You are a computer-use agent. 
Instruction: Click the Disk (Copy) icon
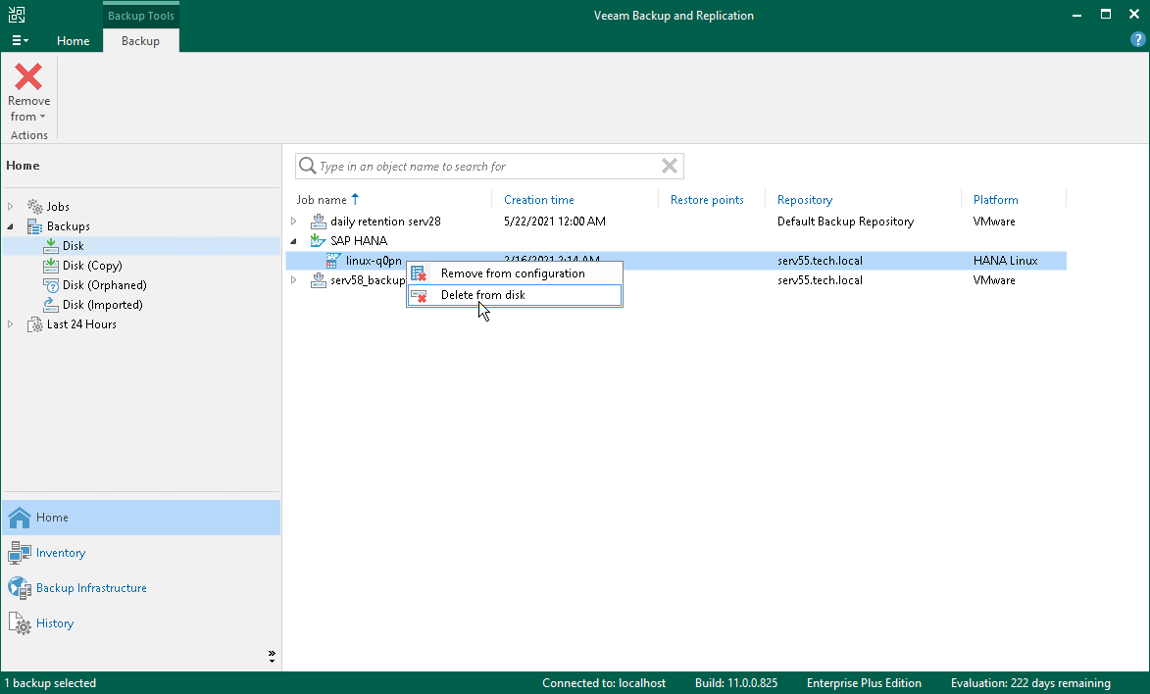[51, 266]
